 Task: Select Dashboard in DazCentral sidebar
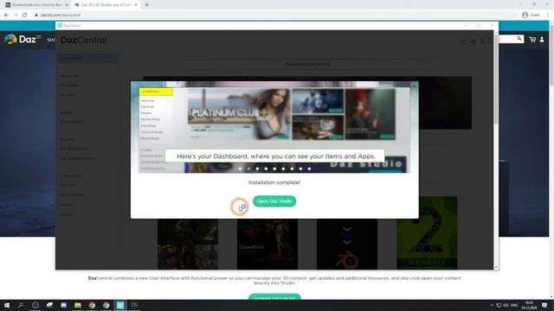click(x=87, y=58)
